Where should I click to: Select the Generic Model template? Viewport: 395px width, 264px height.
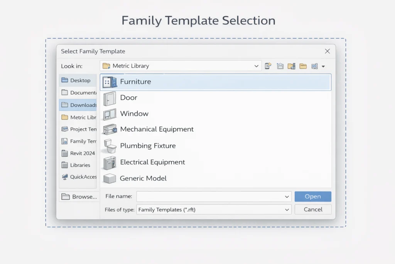[x=143, y=178]
